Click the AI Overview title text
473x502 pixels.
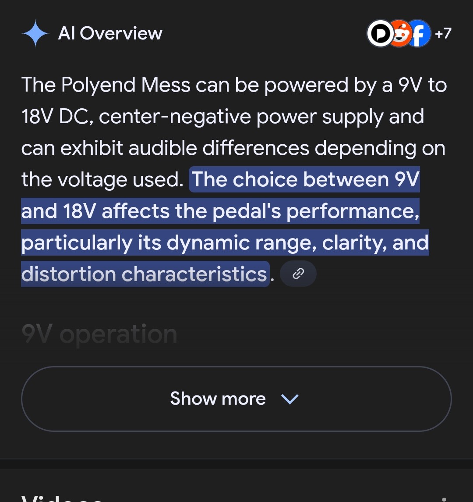click(x=110, y=33)
